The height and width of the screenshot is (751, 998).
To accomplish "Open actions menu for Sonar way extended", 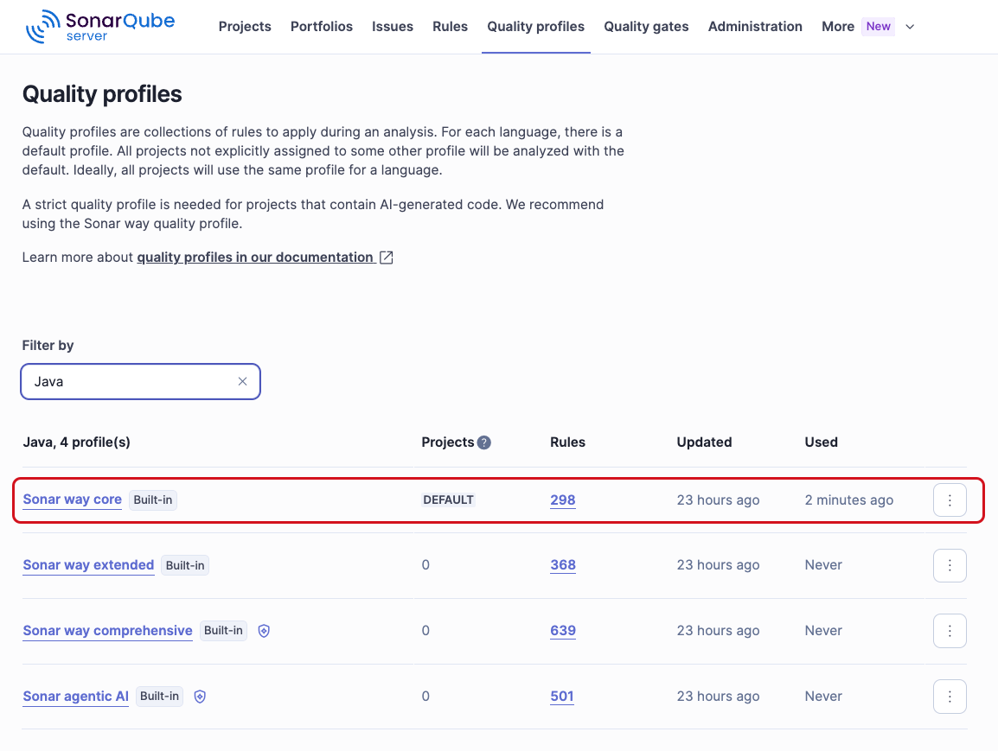I will click(950, 565).
